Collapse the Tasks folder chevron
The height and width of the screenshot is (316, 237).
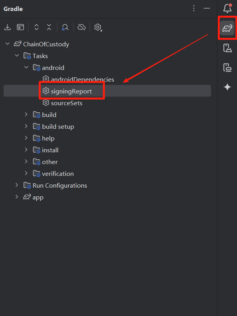pyautogui.click(x=17, y=55)
